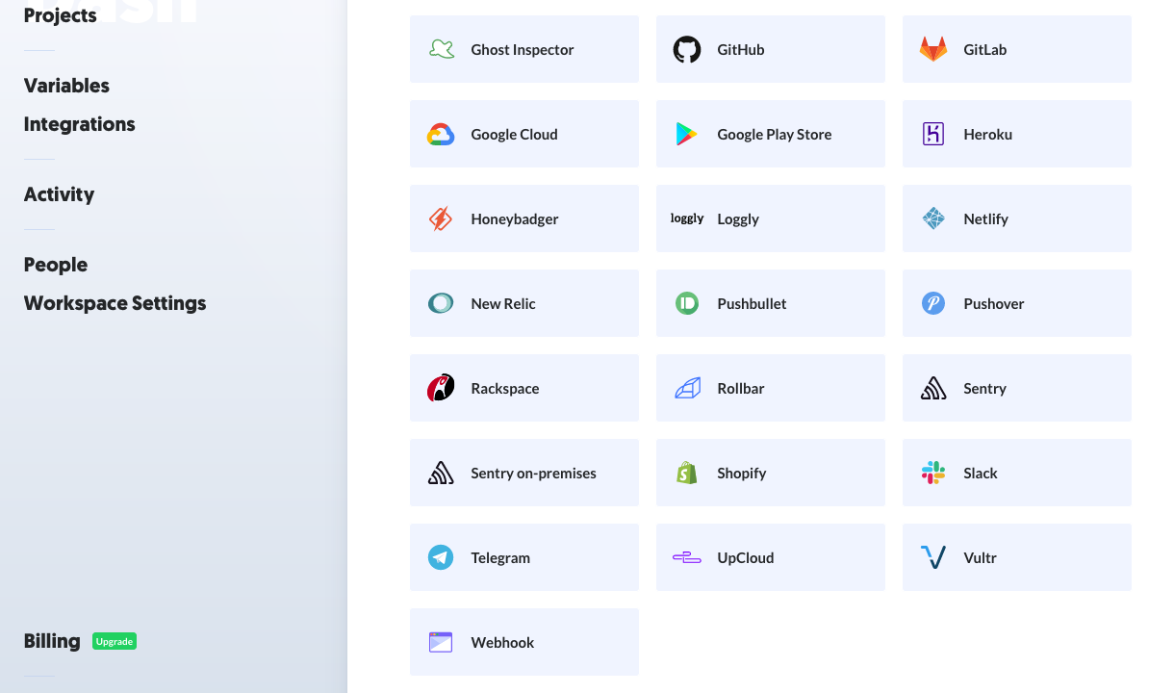Image resolution: width=1174 pixels, height=693 pixels.
Task: Click the Honeybadger lightning icon
Action: [441, 218]
